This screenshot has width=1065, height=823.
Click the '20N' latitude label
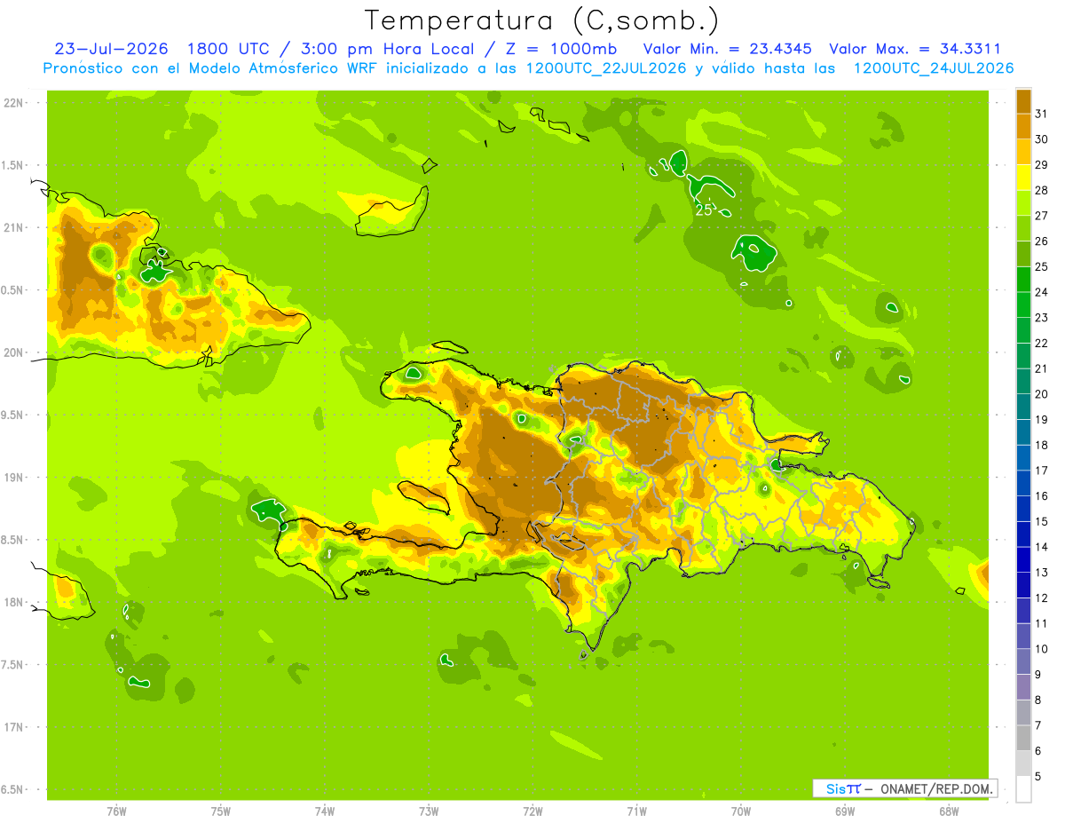pyautogui.click(x=14, y=352)
